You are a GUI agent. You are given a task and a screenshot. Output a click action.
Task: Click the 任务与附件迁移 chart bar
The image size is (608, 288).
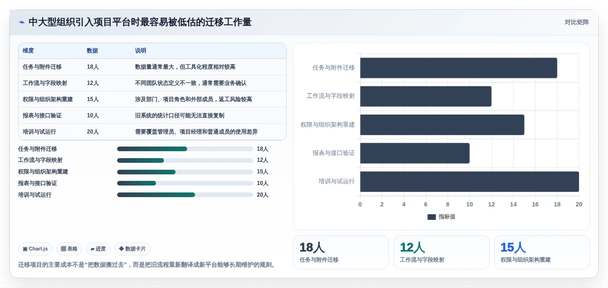[458, 68]
